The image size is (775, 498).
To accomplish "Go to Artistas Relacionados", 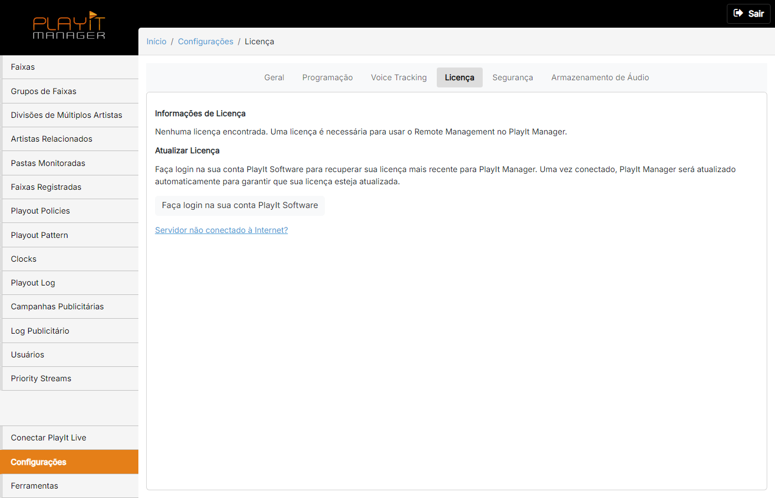I will click(70, 139).
